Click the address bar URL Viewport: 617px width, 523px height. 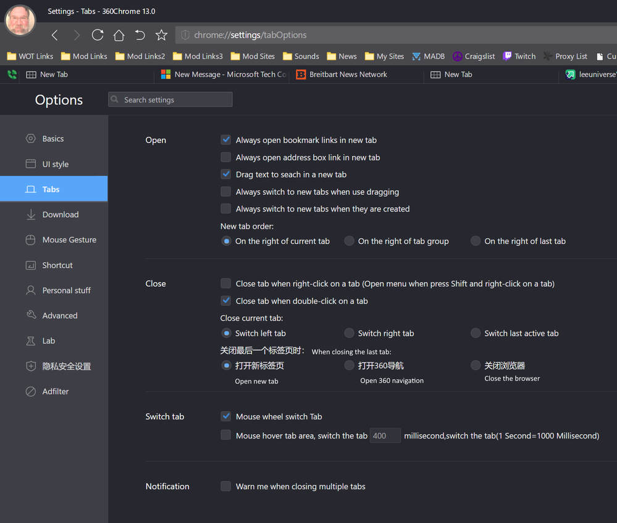[x=250, y=35]
